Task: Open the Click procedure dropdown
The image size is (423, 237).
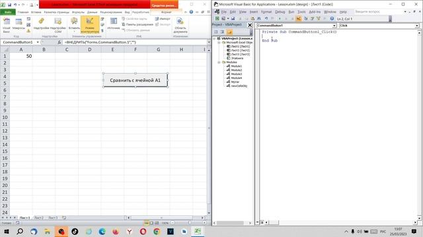Action: [x=417, y=26]
